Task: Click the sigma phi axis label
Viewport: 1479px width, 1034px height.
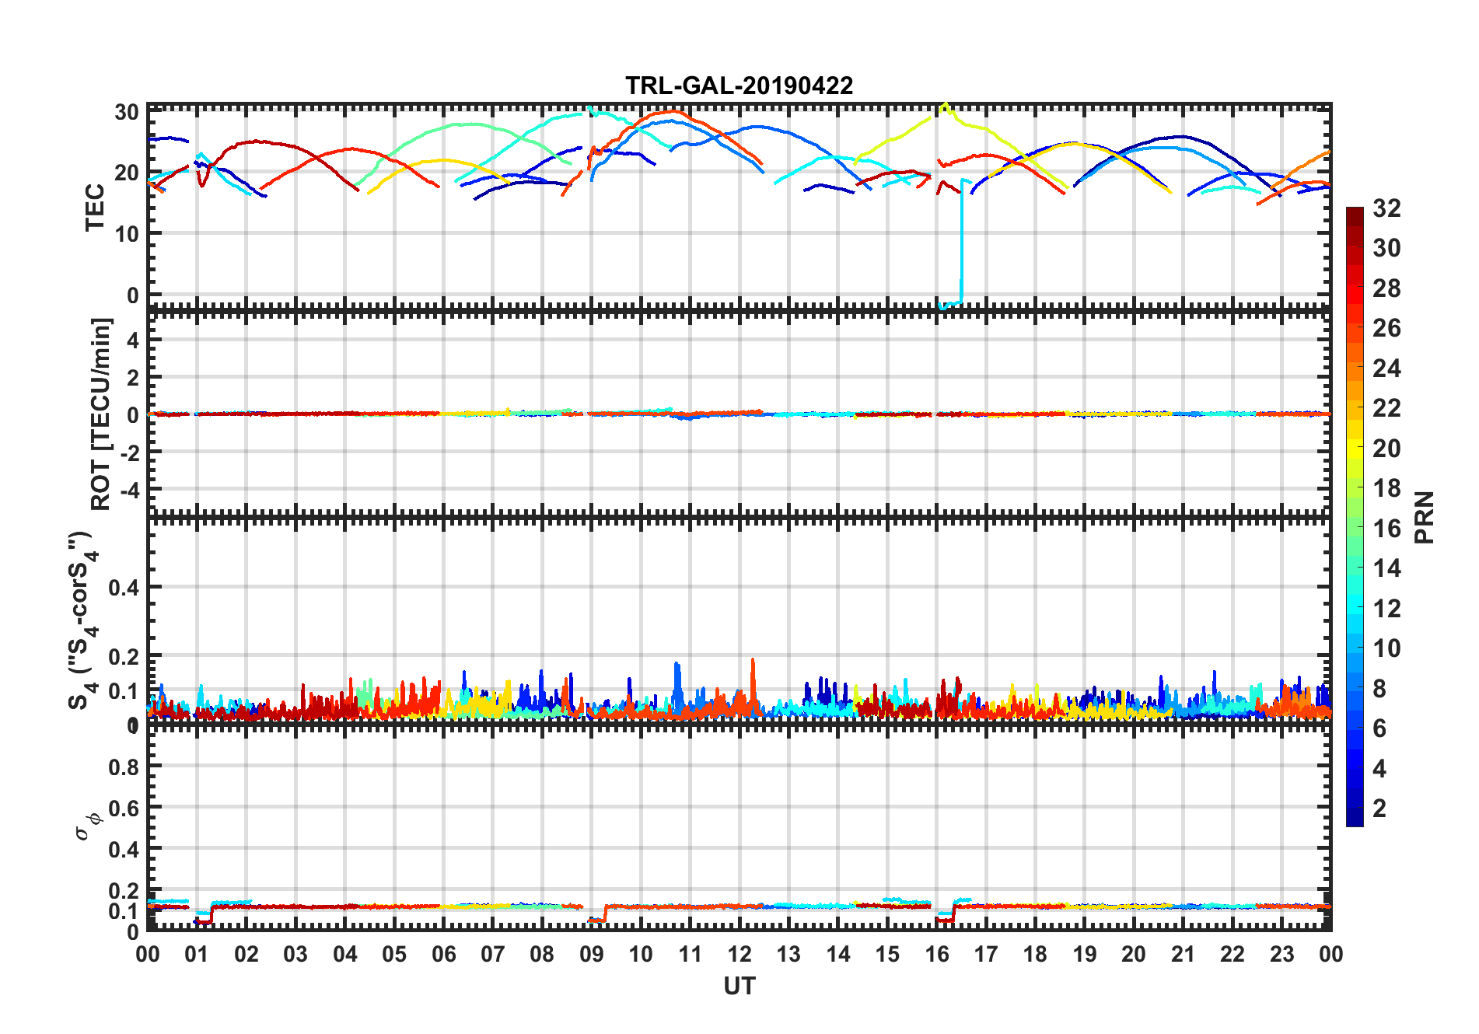Action: [88, 826]
